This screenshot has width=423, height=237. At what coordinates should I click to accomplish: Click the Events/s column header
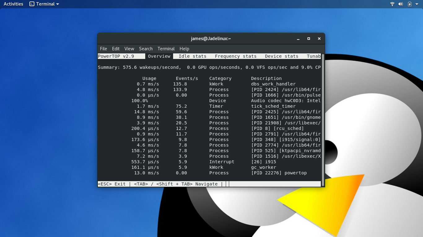pyautogui.click(x=187, y=78)
